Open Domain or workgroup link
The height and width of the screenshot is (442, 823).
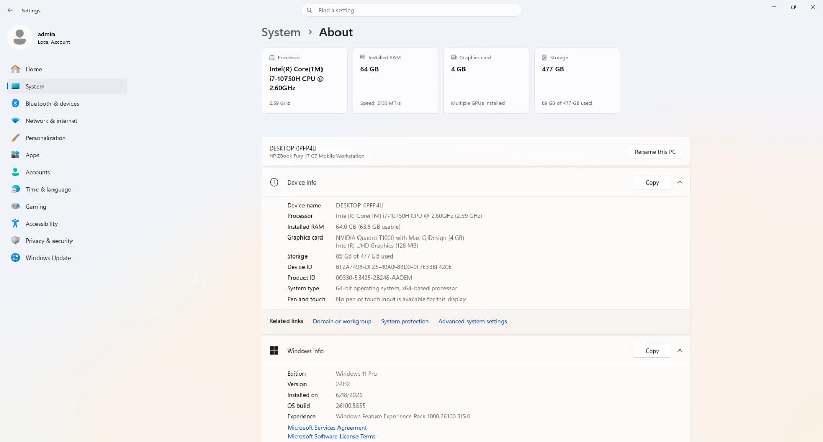342,321
